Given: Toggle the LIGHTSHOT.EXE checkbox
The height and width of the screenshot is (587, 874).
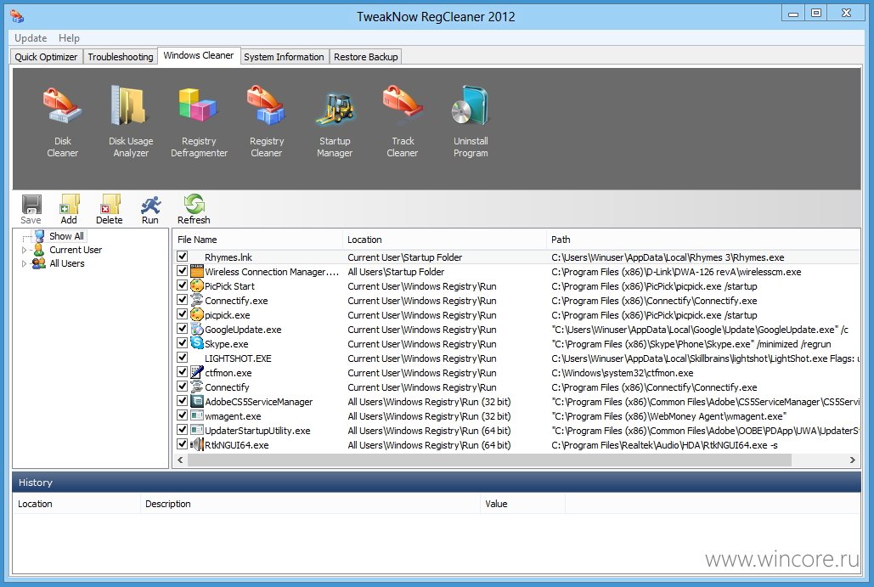Looking at the screenshot, I should pos(183,358).
